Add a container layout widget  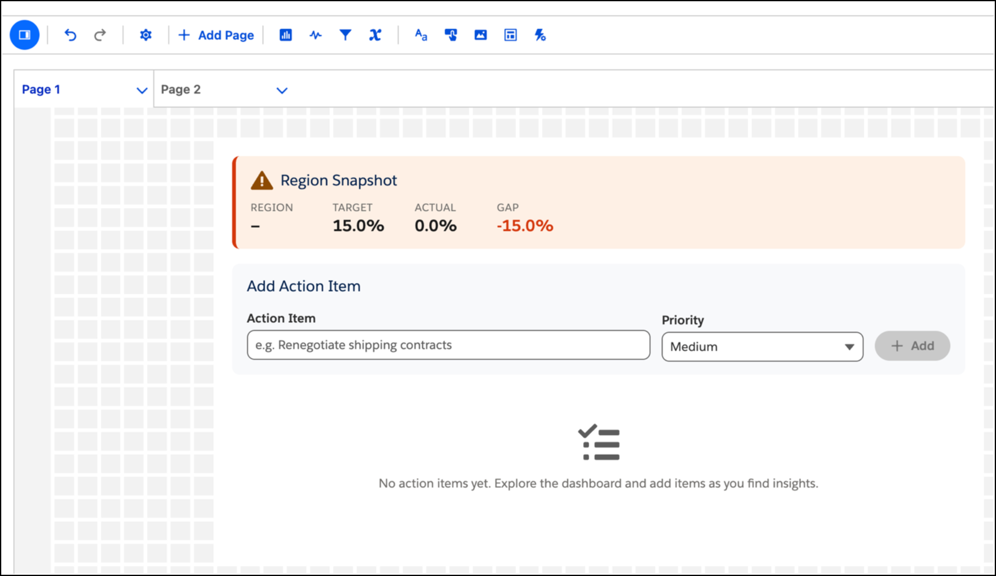pyautogui.click(x=510, y=35)
